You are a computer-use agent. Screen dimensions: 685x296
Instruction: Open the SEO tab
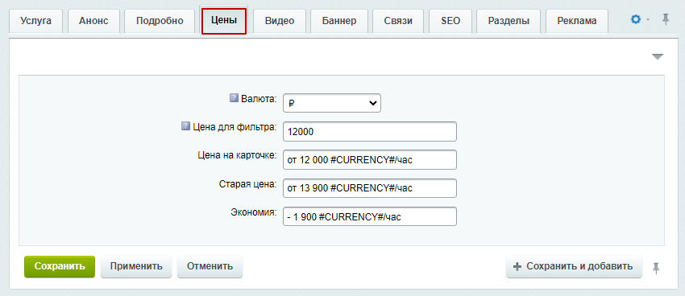(450, 21)
